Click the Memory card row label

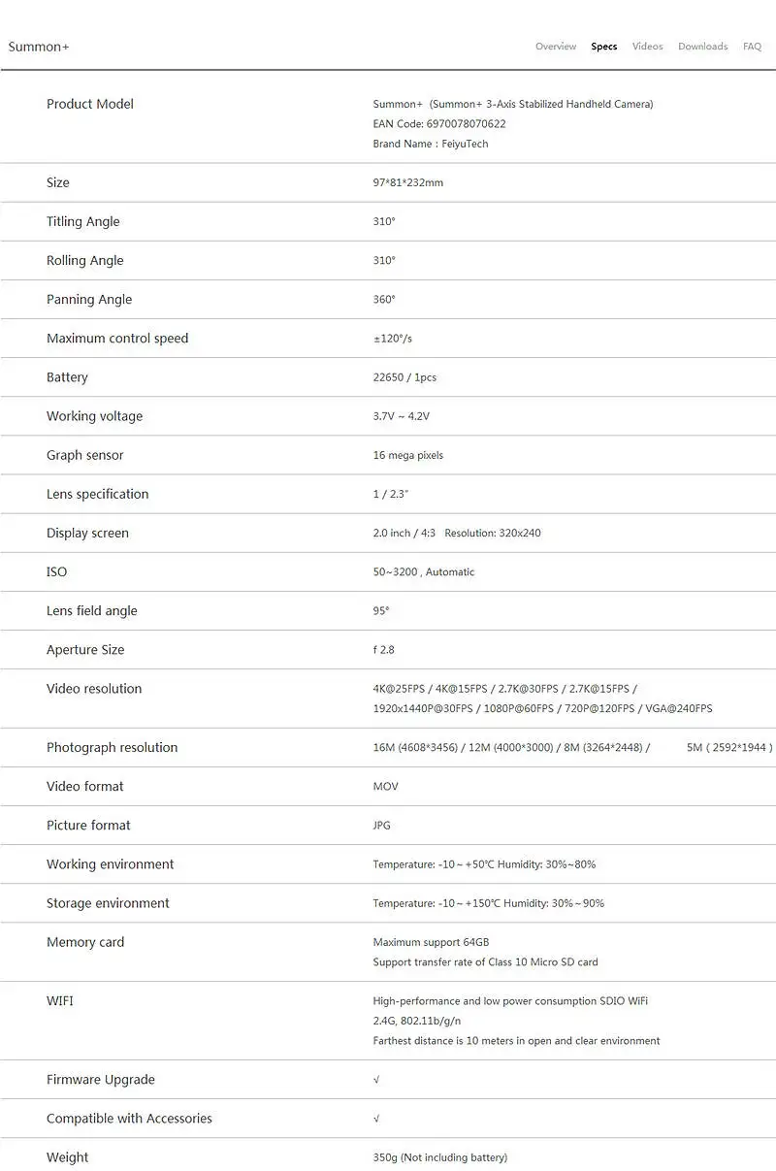pos(85,942)
